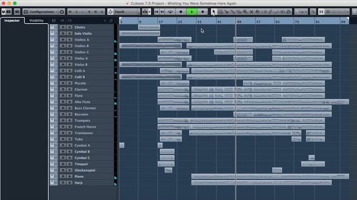The image size is (357, 200).
Task: Select the Play speaker tool
Action: (283, 12)
